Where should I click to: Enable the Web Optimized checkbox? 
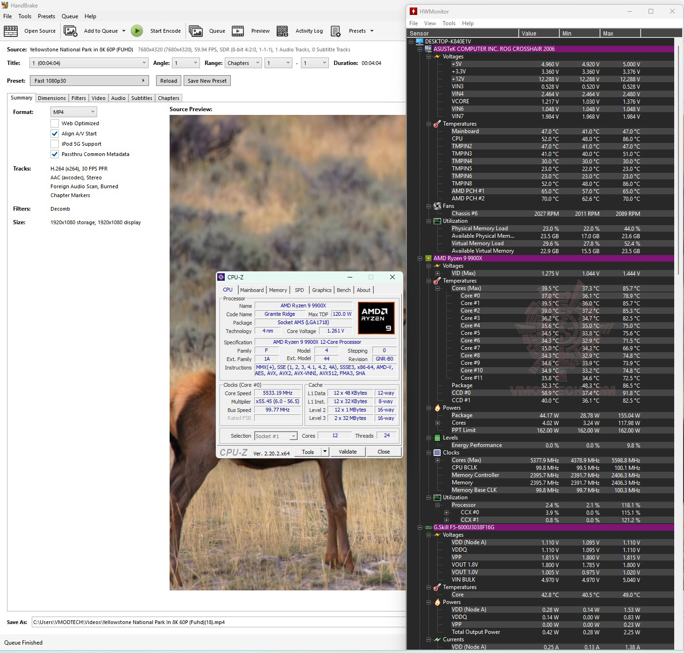click(x=55, y=123)
